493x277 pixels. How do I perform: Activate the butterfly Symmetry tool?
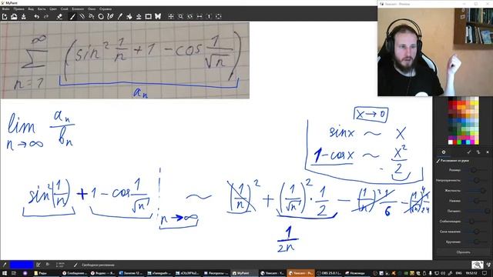tap(158, 16)
